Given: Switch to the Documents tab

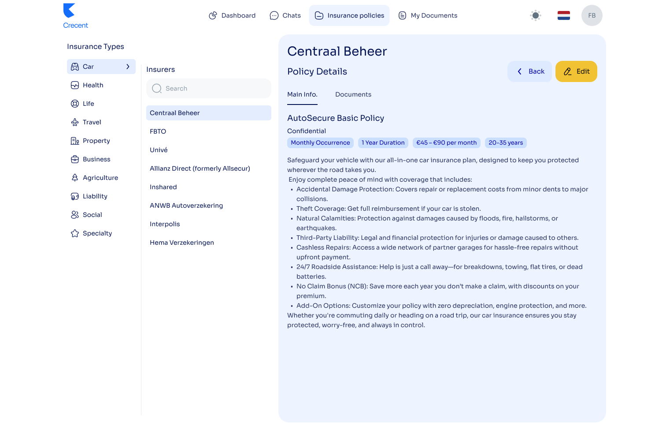Looking at the screenshot, I should [x=353, y=95].
